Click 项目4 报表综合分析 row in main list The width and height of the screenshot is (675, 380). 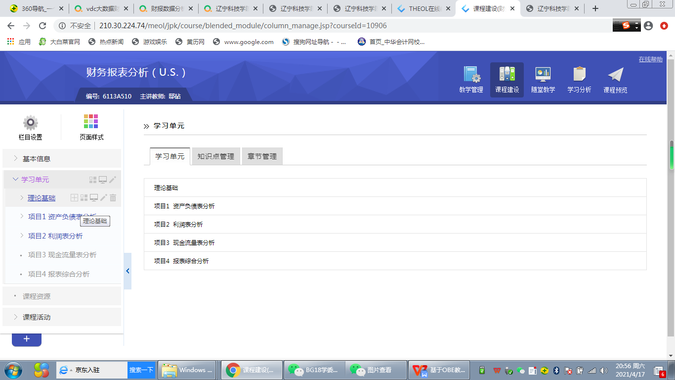(x=395, y=261)
